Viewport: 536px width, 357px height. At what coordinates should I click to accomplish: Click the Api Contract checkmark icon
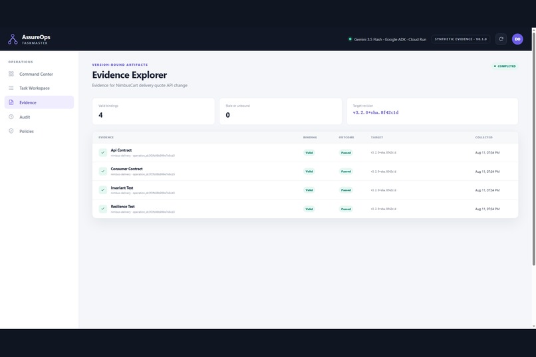103,152
